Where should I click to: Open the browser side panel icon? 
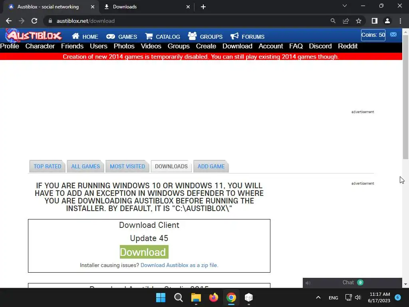[375, 21]
